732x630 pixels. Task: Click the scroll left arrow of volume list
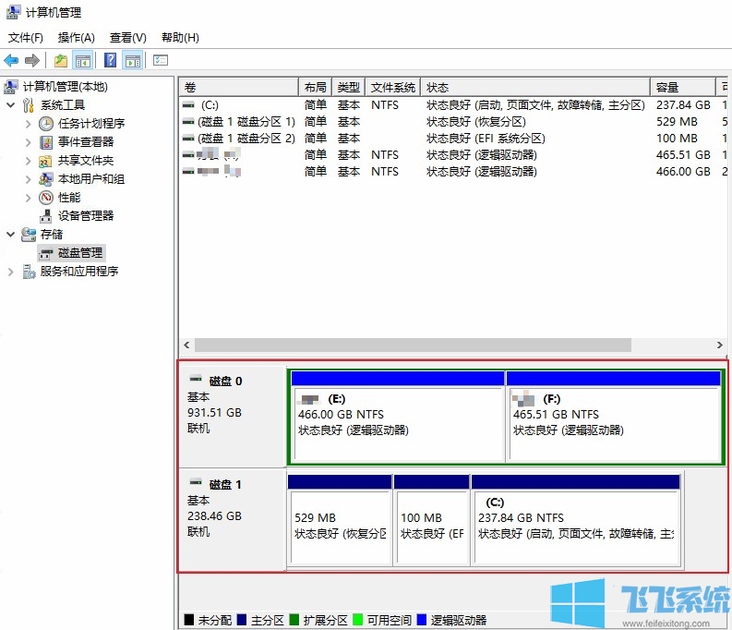pyautogui.click(x=186, y=345)
